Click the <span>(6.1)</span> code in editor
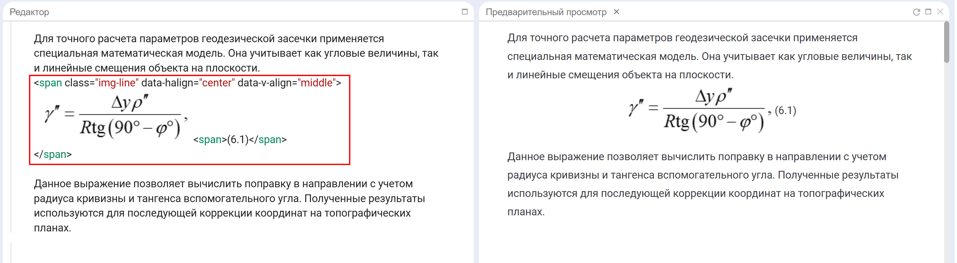Viewport: 957px width, 263px height. click(x=240, y=140)
